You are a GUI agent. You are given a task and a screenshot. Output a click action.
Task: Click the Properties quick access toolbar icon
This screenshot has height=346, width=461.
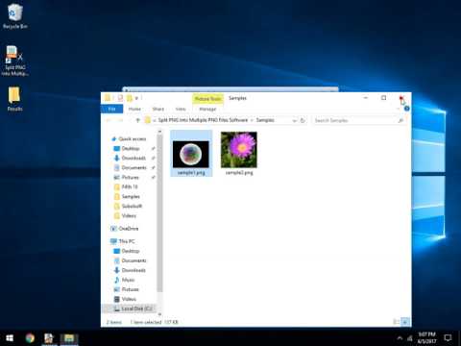tap(120, 98)
